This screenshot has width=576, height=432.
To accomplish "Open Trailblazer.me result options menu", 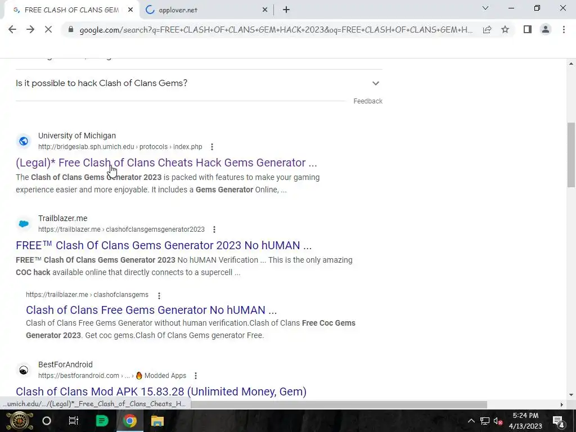I will (x=214, y=229).
